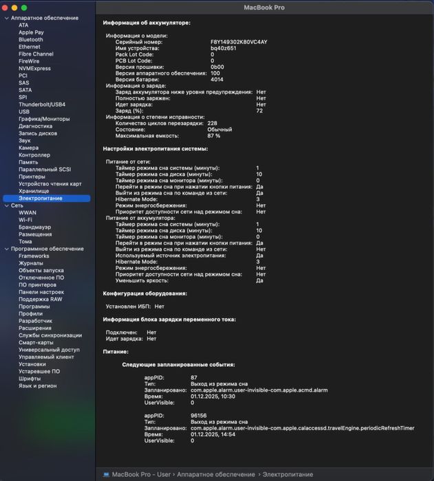Select Устаревшее ПО entry
The image size is (434, 481).
pos(39,372)
